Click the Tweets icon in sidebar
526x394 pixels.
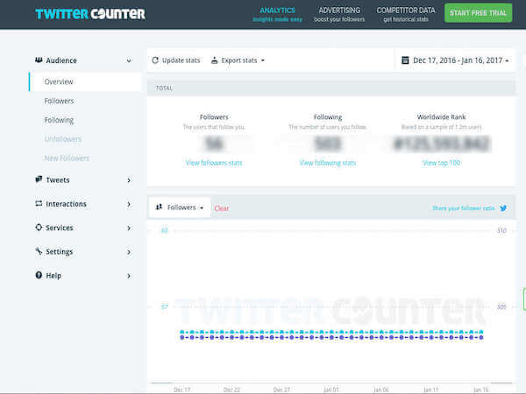tap(39, 180)
